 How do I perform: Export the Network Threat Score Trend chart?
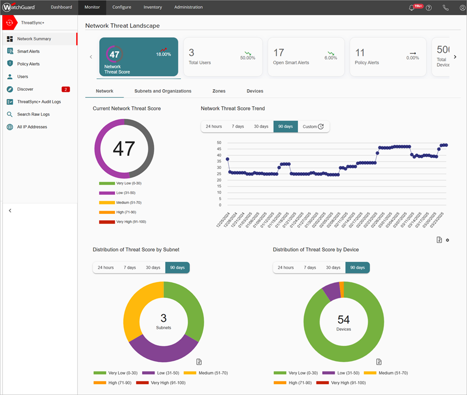[x=438, y=240]
